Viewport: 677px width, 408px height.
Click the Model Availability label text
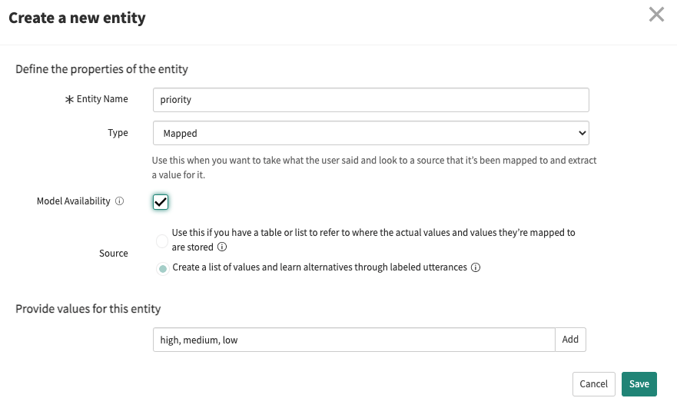(74, 201)
